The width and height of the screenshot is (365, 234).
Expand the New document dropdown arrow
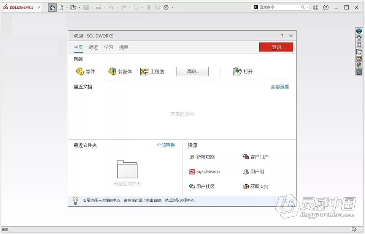(67, 8)
